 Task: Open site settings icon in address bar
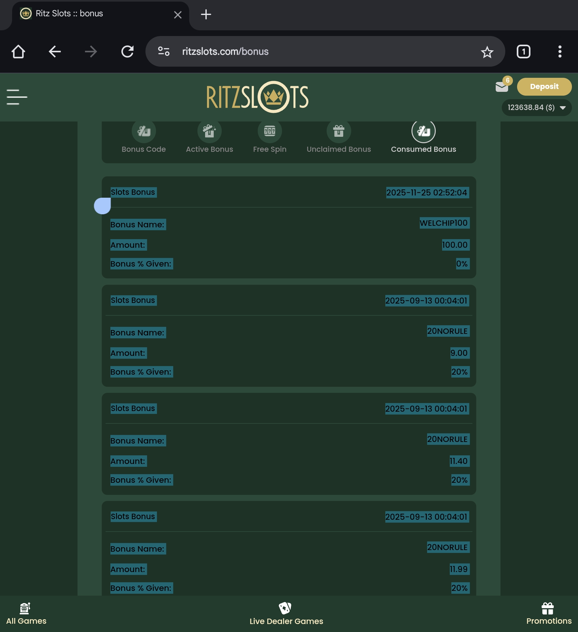(x=164, y=52)
